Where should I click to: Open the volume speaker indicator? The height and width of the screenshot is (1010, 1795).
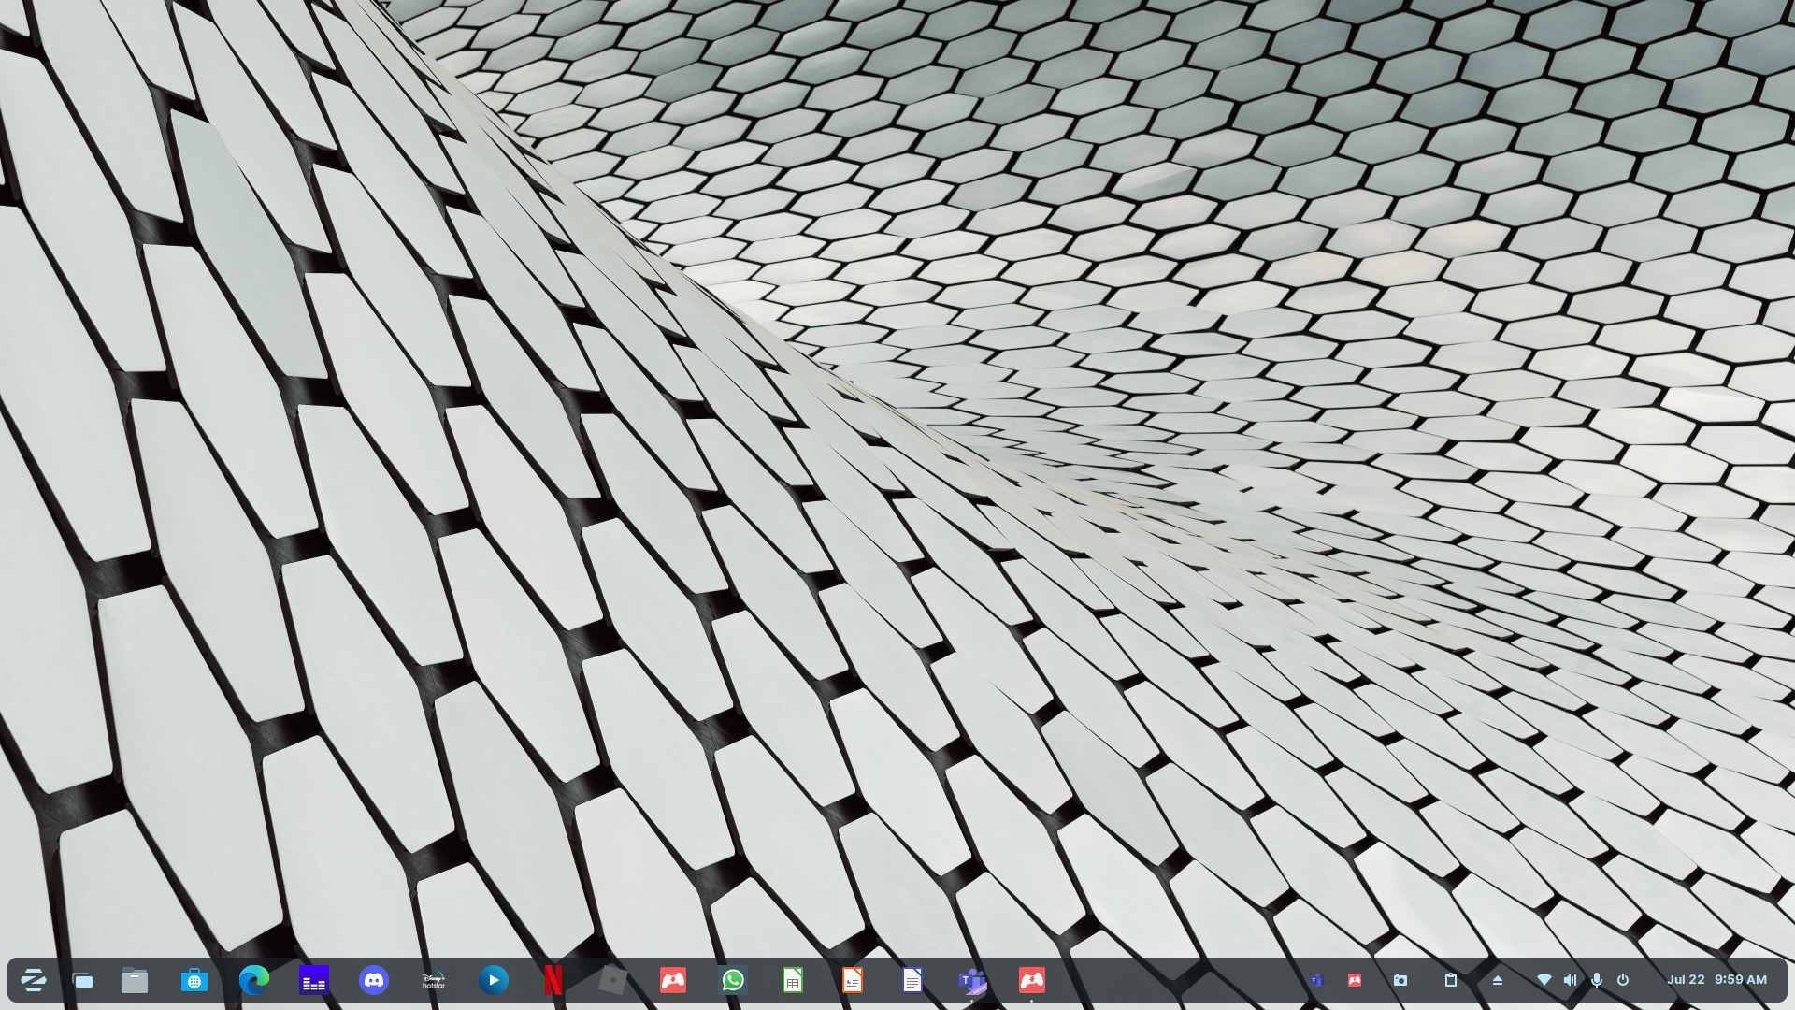point(1571,980)
